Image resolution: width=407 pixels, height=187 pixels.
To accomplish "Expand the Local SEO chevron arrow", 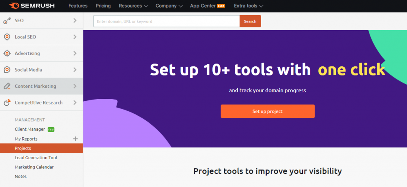I will 75,37.
